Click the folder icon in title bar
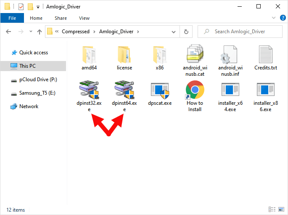288x215 pixels. point(7,6)
